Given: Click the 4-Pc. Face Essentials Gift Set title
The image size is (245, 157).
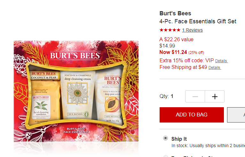Looking at the screenshot, I should pyautogui.click(x=198, y=21).
